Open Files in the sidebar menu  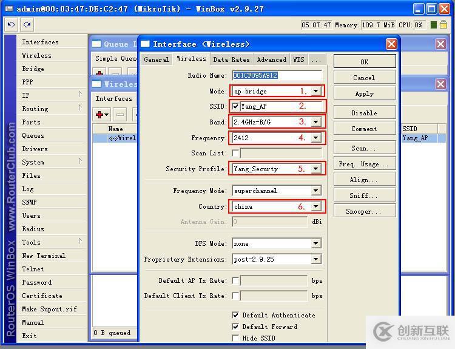coord(52,175)
